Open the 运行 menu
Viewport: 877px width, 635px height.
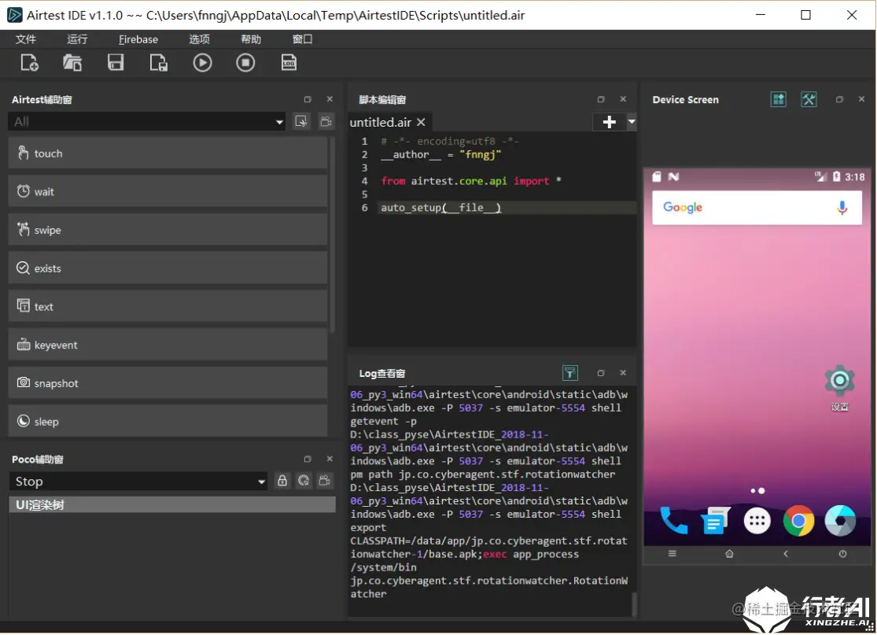pyautogui.click(x=77, y=39)
